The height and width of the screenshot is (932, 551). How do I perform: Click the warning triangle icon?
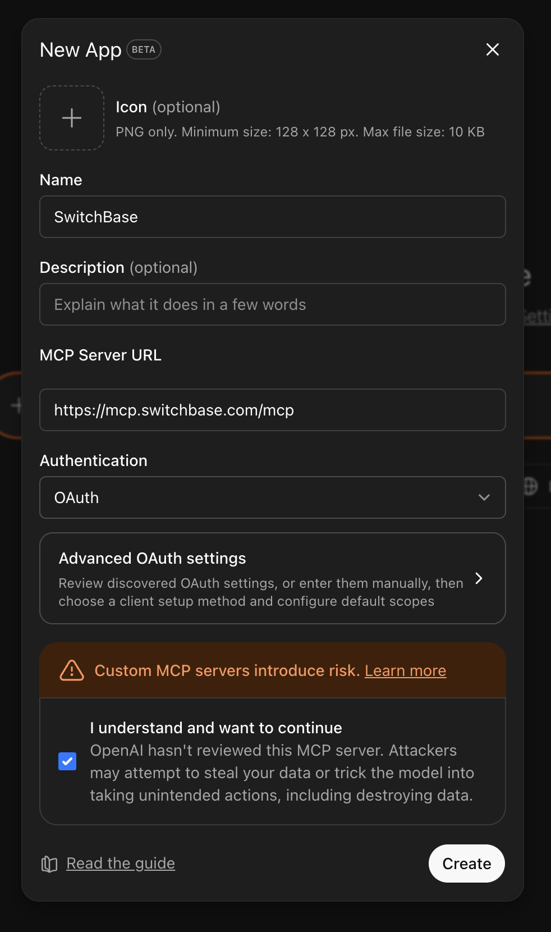coord(72,670)
